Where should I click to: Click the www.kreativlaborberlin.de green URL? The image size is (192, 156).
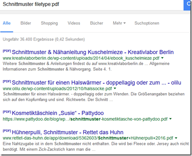click(81, 58)
